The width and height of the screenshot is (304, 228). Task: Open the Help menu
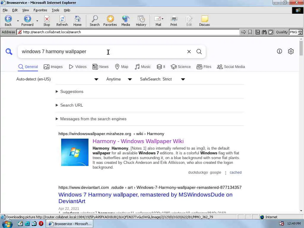[x=67, y=10]
